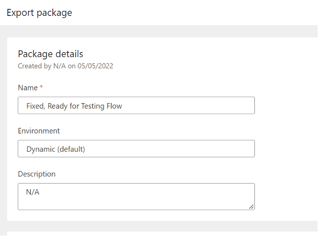Click the Export package page title
The image size is (318, 236).
(x=39, y=13)
